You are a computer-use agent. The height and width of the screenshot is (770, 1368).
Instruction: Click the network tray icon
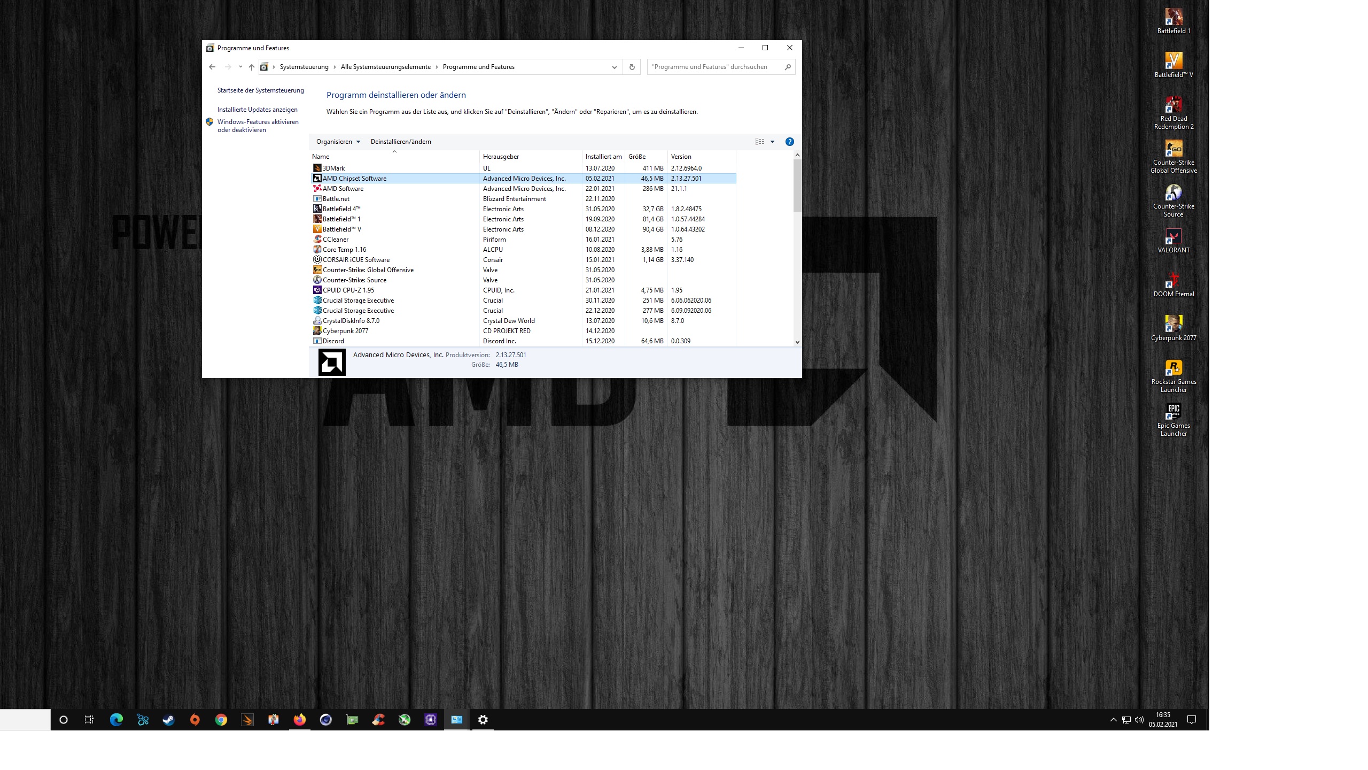[x=1126, y=720]
